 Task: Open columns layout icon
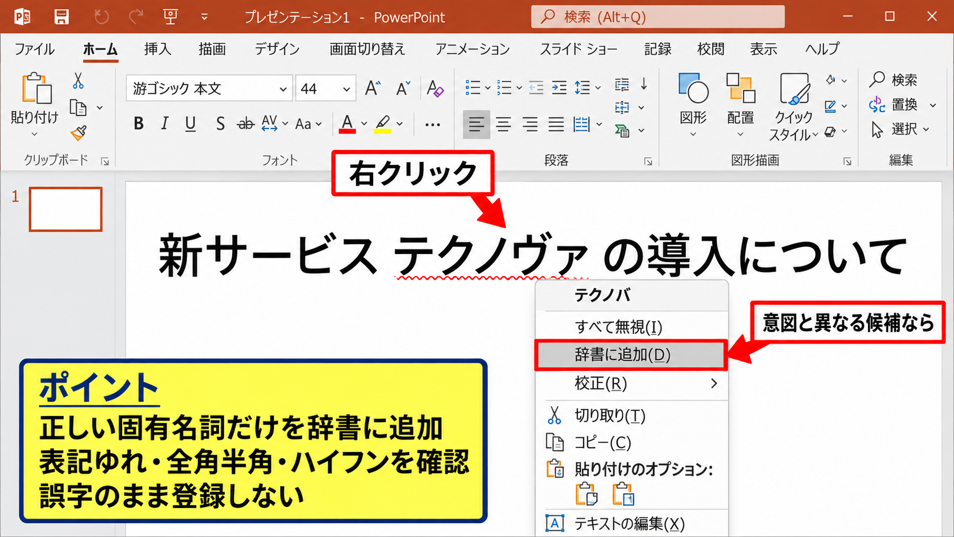[581, 124]
